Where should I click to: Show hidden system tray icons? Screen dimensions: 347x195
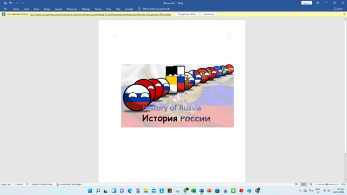(300, 191)
